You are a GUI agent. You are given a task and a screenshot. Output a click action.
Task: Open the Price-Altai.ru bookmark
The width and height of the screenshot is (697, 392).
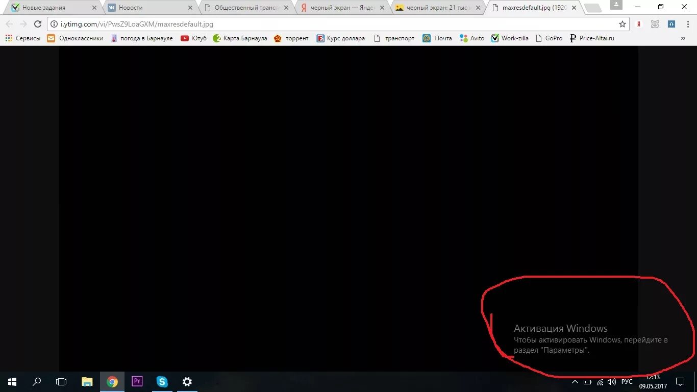tap(592, 38)
